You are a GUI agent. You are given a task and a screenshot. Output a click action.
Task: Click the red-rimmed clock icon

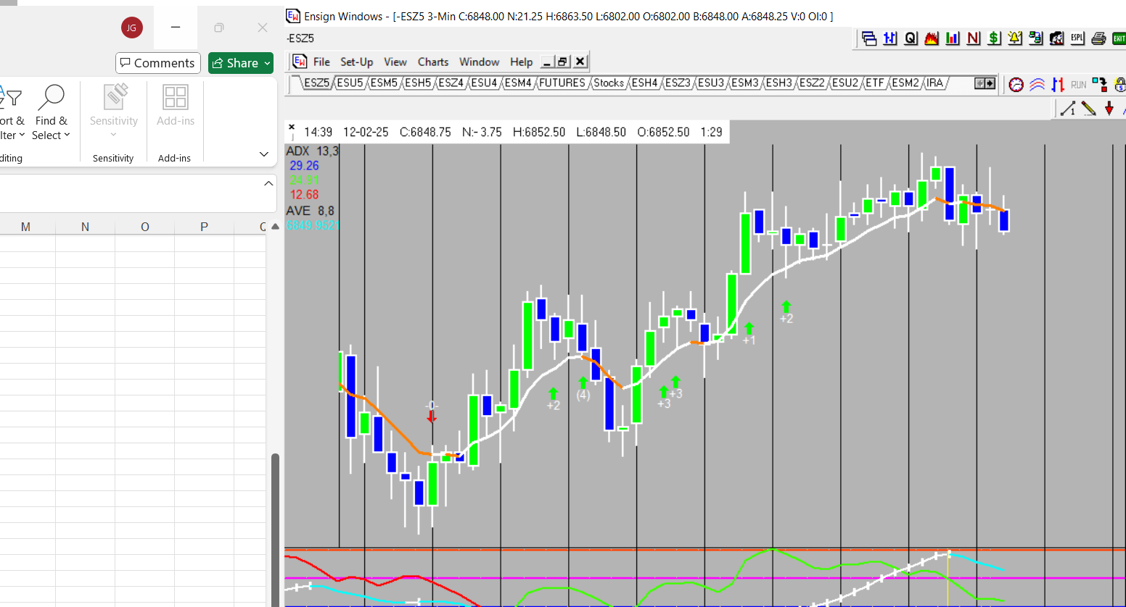point(1016,85)
